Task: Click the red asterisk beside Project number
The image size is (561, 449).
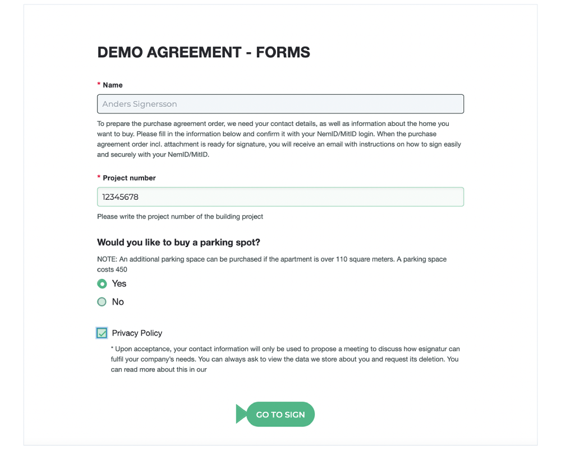Action: (99, 177)
